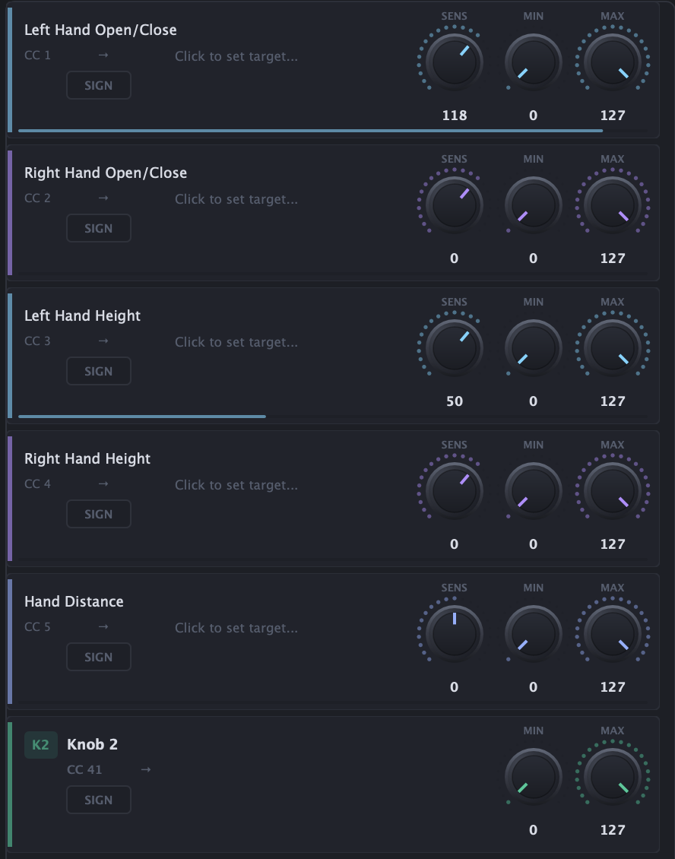Click the MAX knob for Right Hand Open/Close
The width and height of the screenshot is (675, 859).
(612, 205)
